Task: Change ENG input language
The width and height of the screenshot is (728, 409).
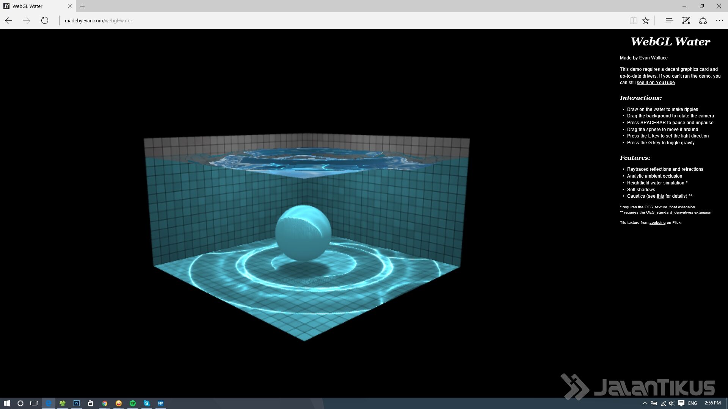Action: pos(692,403)
